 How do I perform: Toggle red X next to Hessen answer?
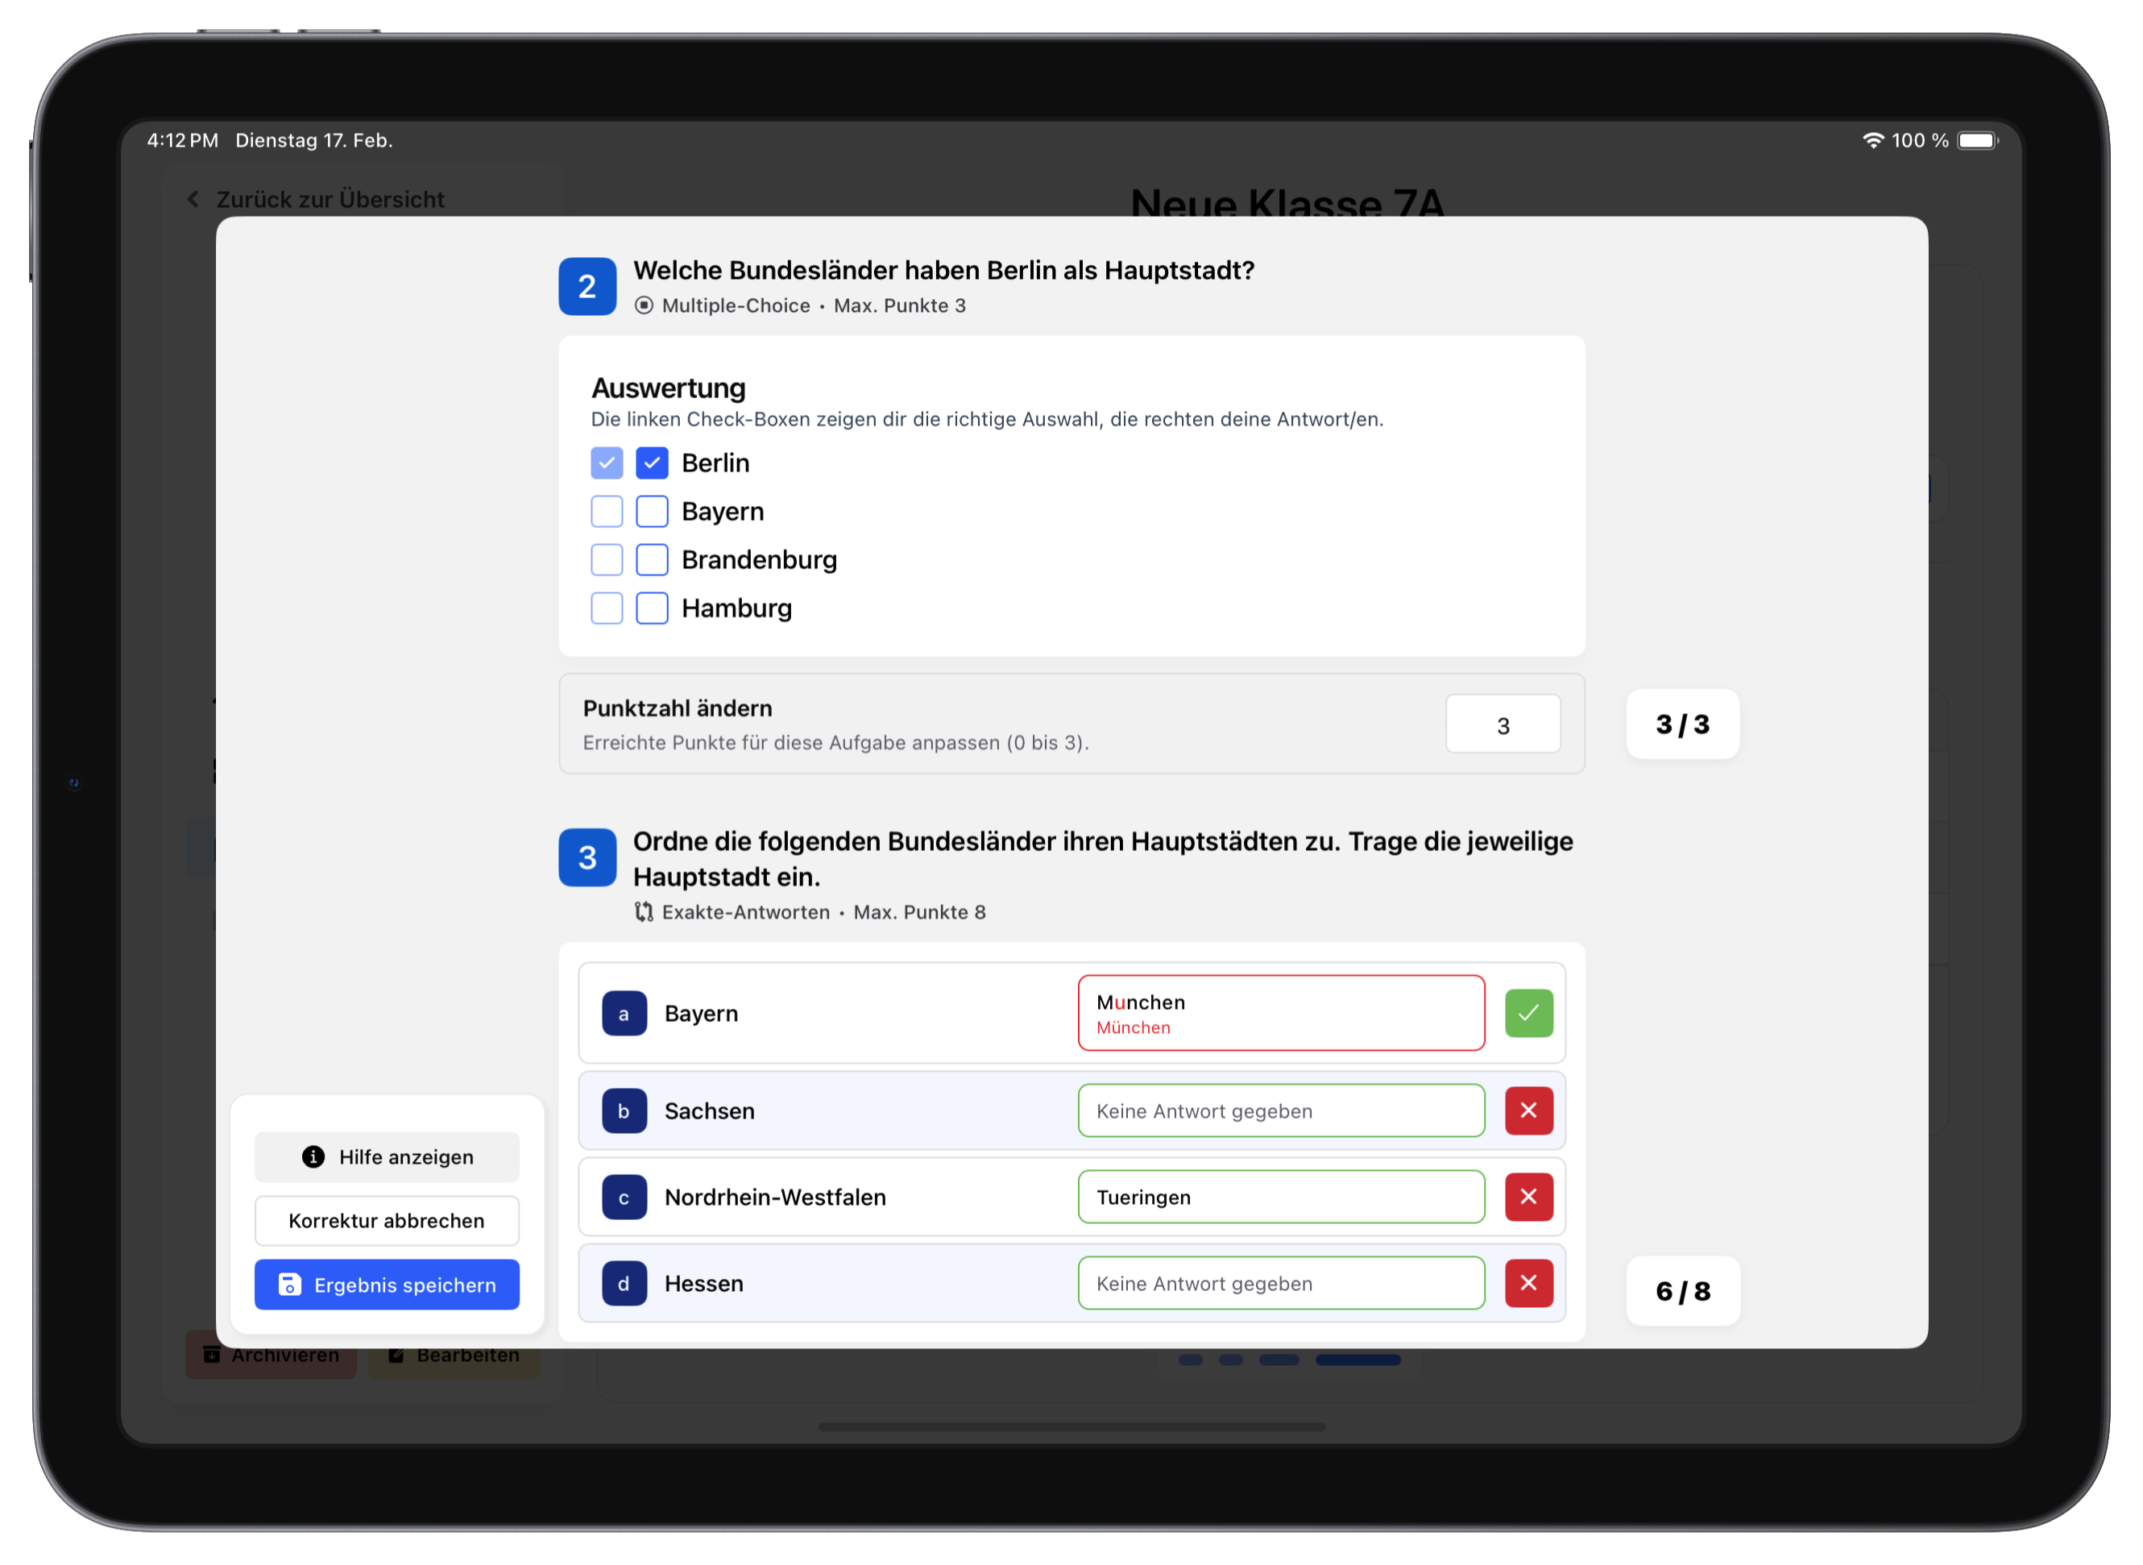click(1528, 1283)
